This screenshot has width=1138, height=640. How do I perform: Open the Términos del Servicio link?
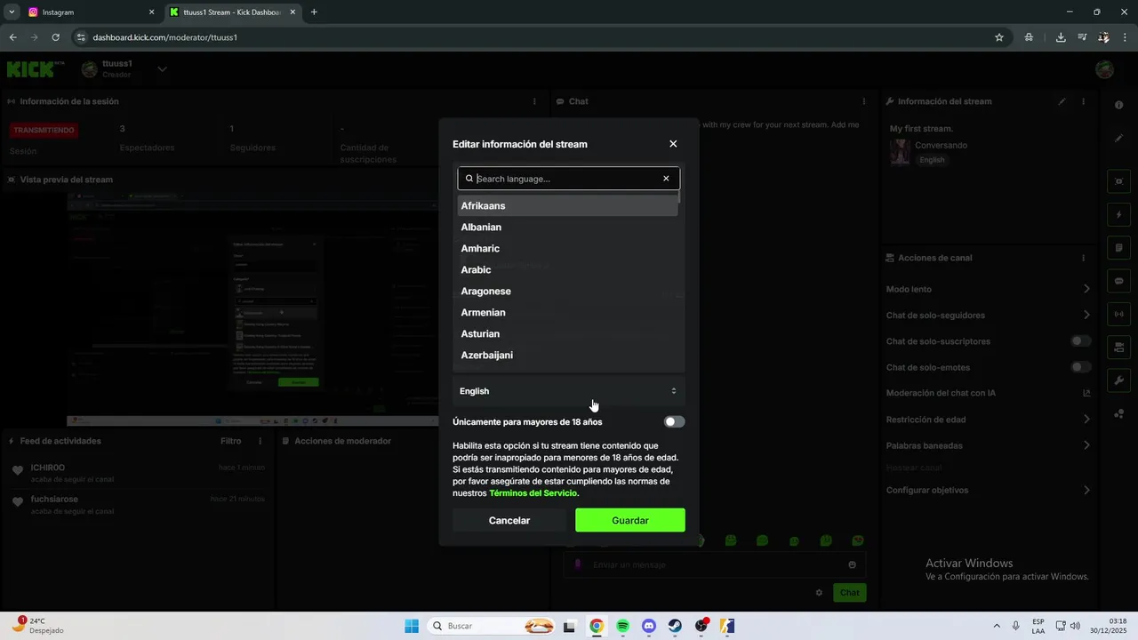click(533, 493)
